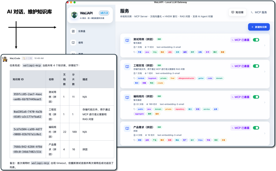Expand the 产品需求（拼团）card chevron
The height and width of the screenshot is (171, 276).
pos(264,133)
